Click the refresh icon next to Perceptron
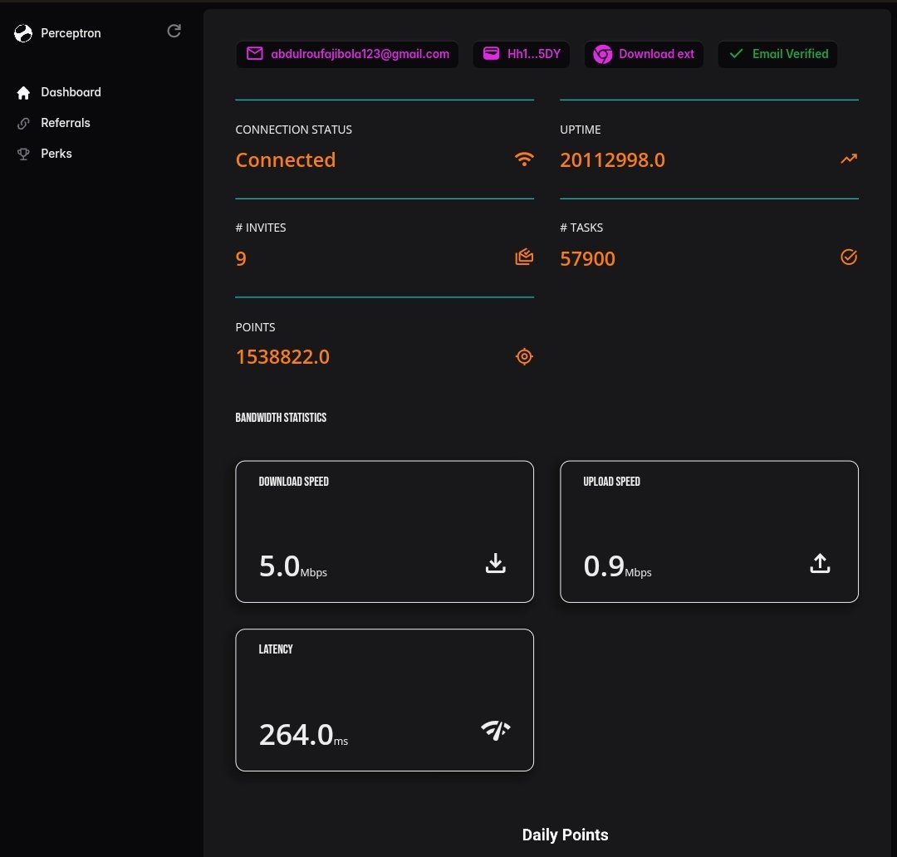The image size is (897, 857). (x=174, y=31)
